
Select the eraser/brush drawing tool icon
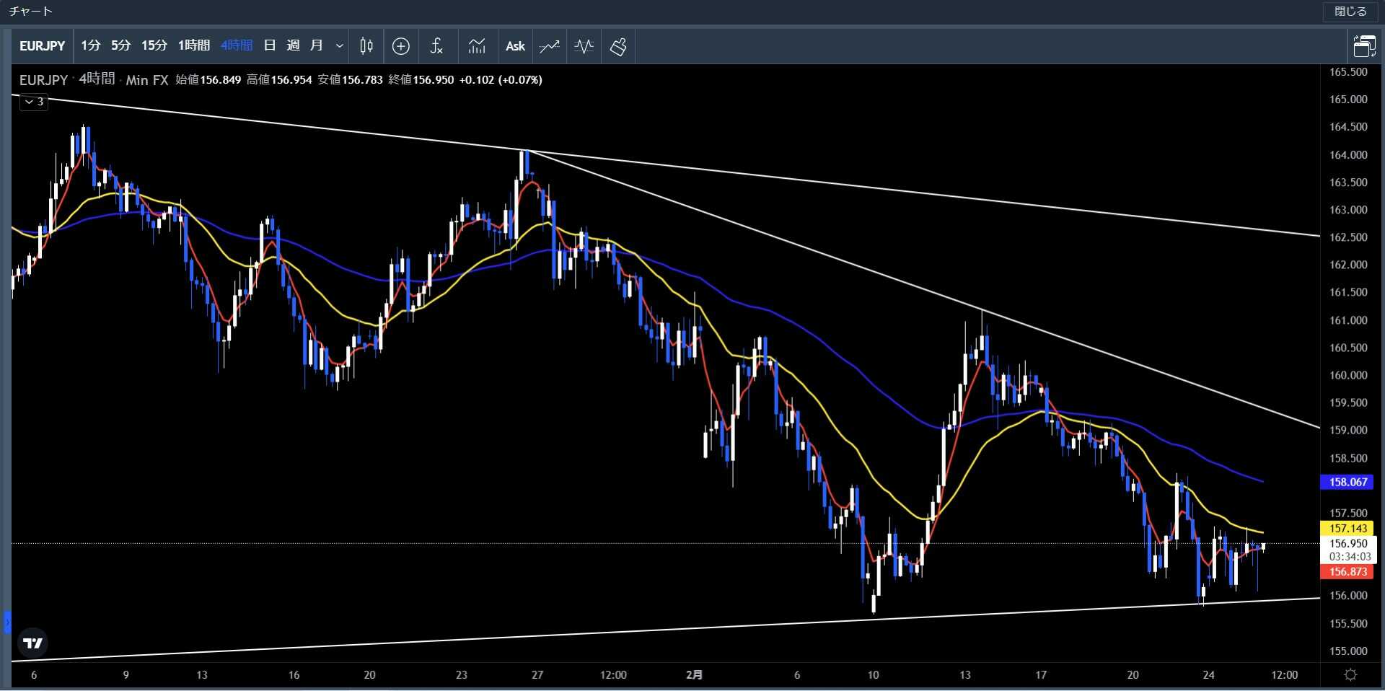point(618,46)
